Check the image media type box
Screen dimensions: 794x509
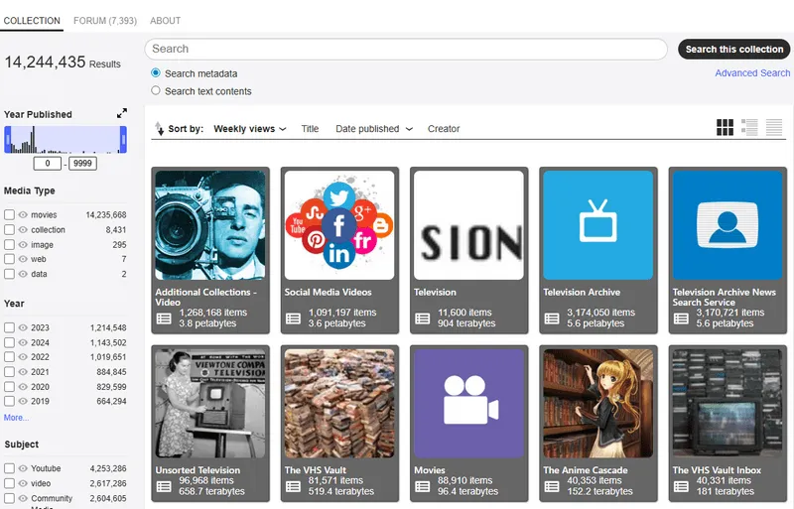[9, 245]
